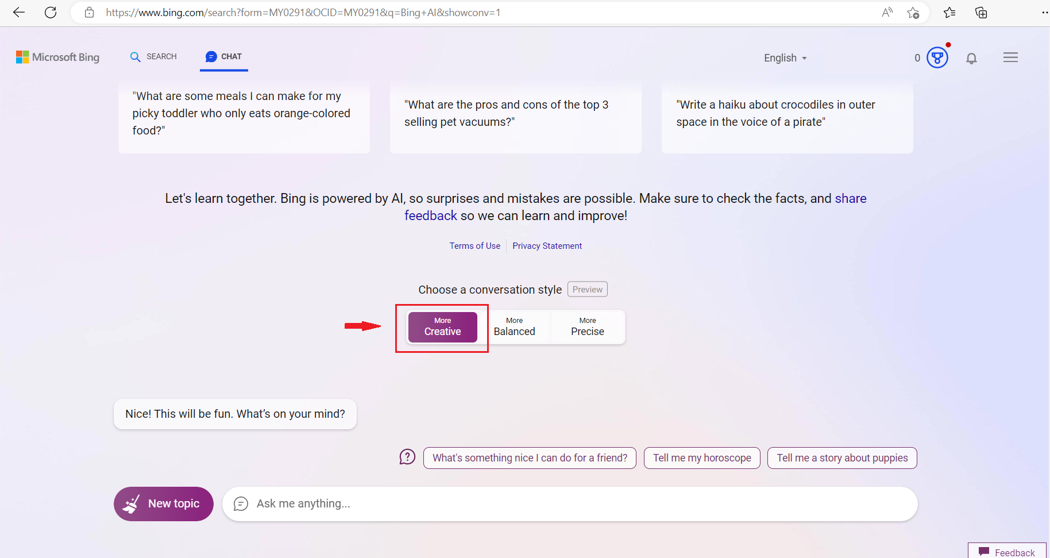Open Microsoft Rewards via the trophy icon
1050x558 pixels.
point(937,57)
